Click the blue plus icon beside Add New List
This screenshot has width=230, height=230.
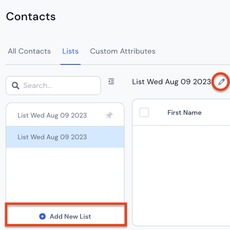(x=42, y=216)
